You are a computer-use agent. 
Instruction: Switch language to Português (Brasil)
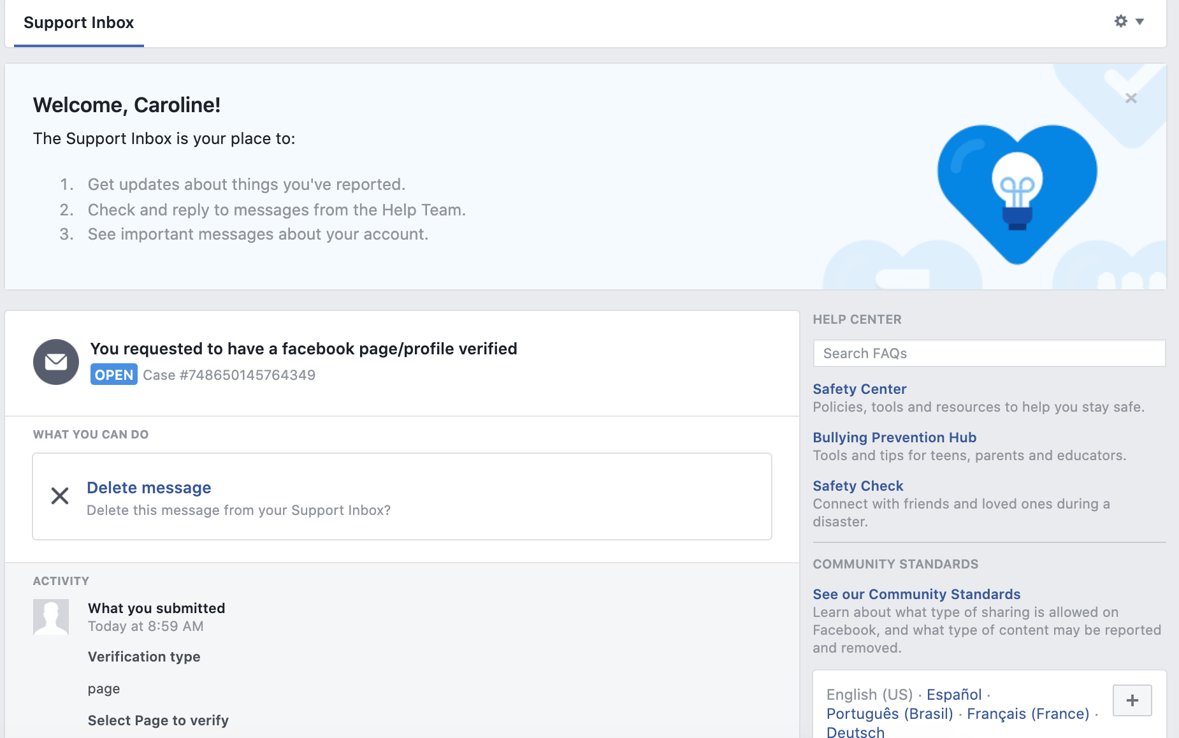point(890,714)
